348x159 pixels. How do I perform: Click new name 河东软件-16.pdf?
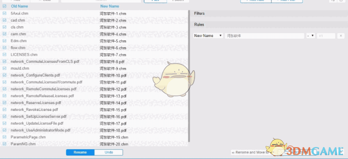[x=113, y=116]
